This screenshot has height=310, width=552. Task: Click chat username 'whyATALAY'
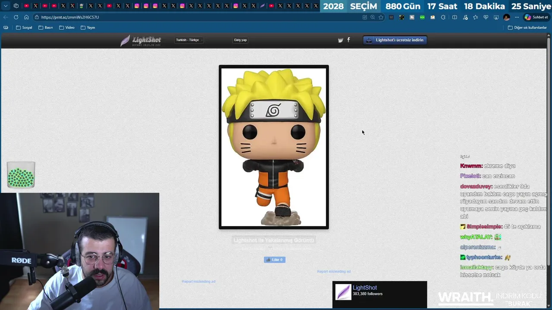click(x=476, y=237)
